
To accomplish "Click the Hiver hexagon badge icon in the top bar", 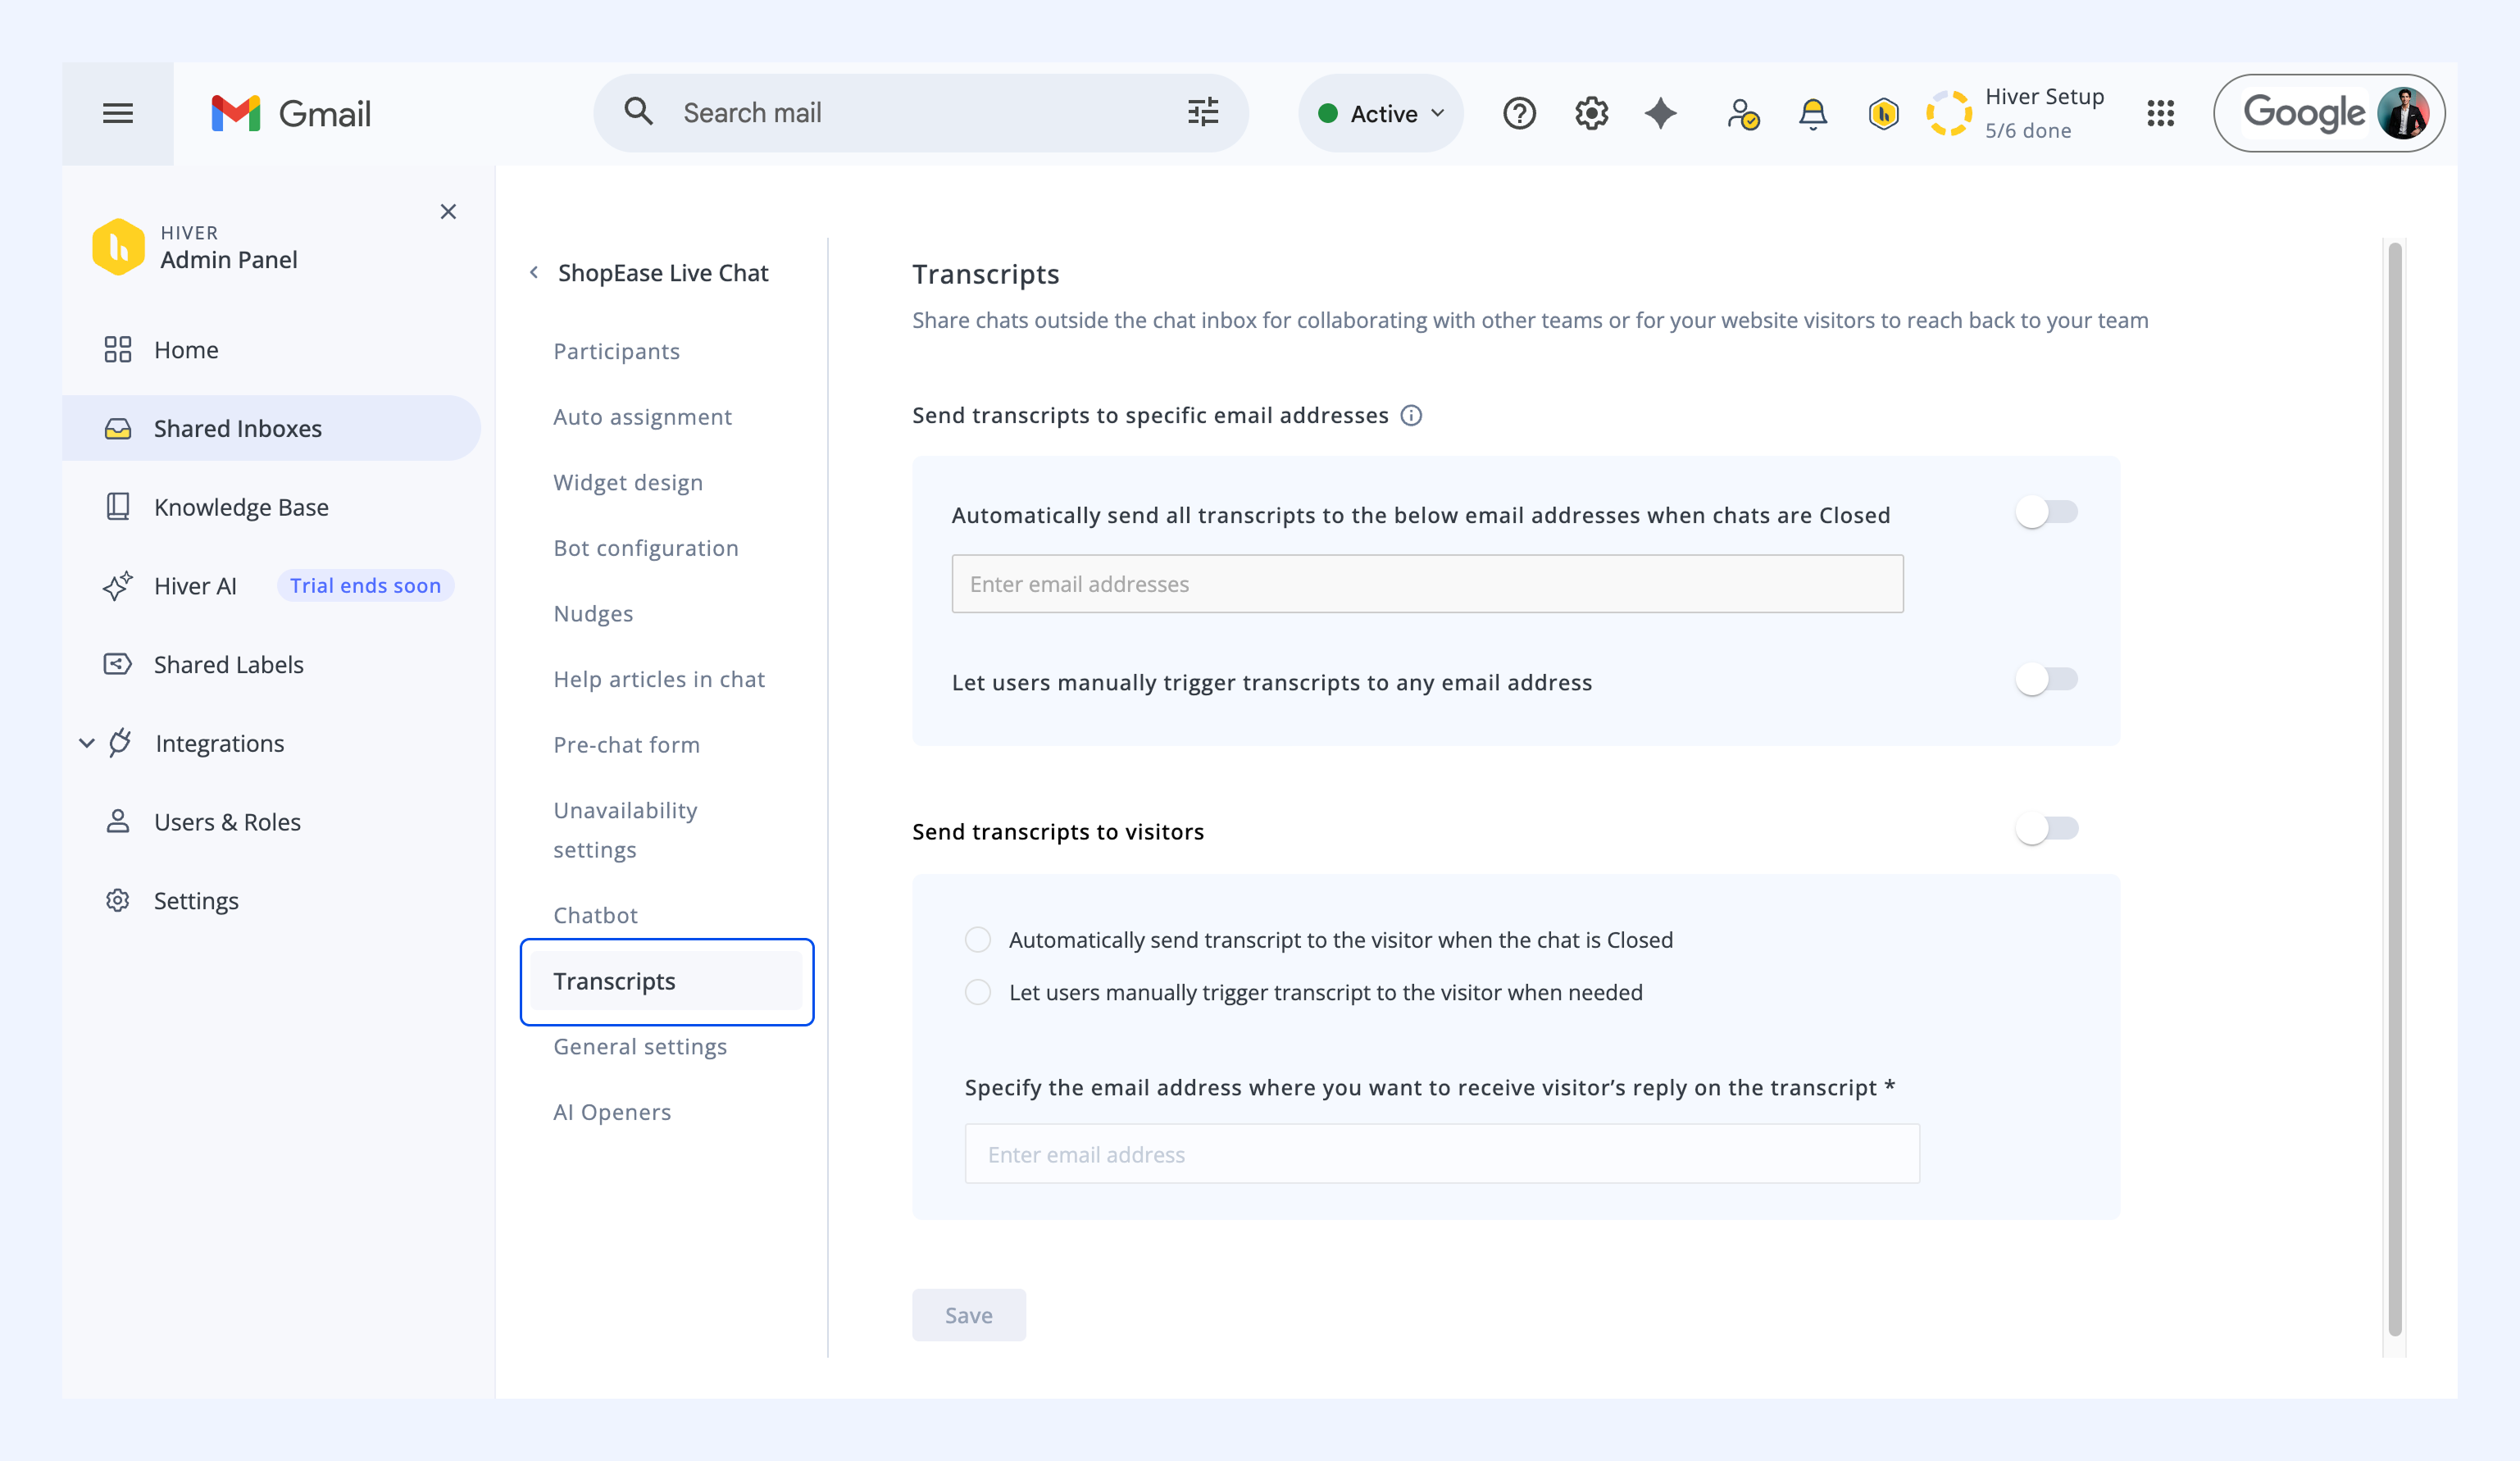I will [x=1883, y=113].
